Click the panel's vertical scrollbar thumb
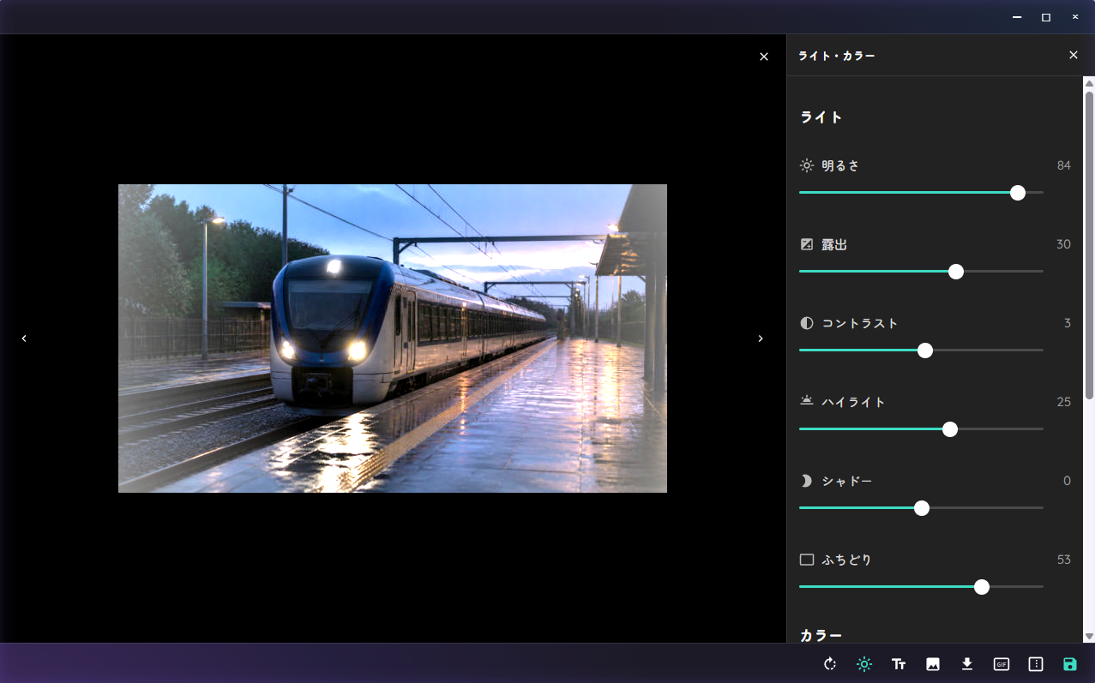1095x683 pixels. tap(1089, 244)
